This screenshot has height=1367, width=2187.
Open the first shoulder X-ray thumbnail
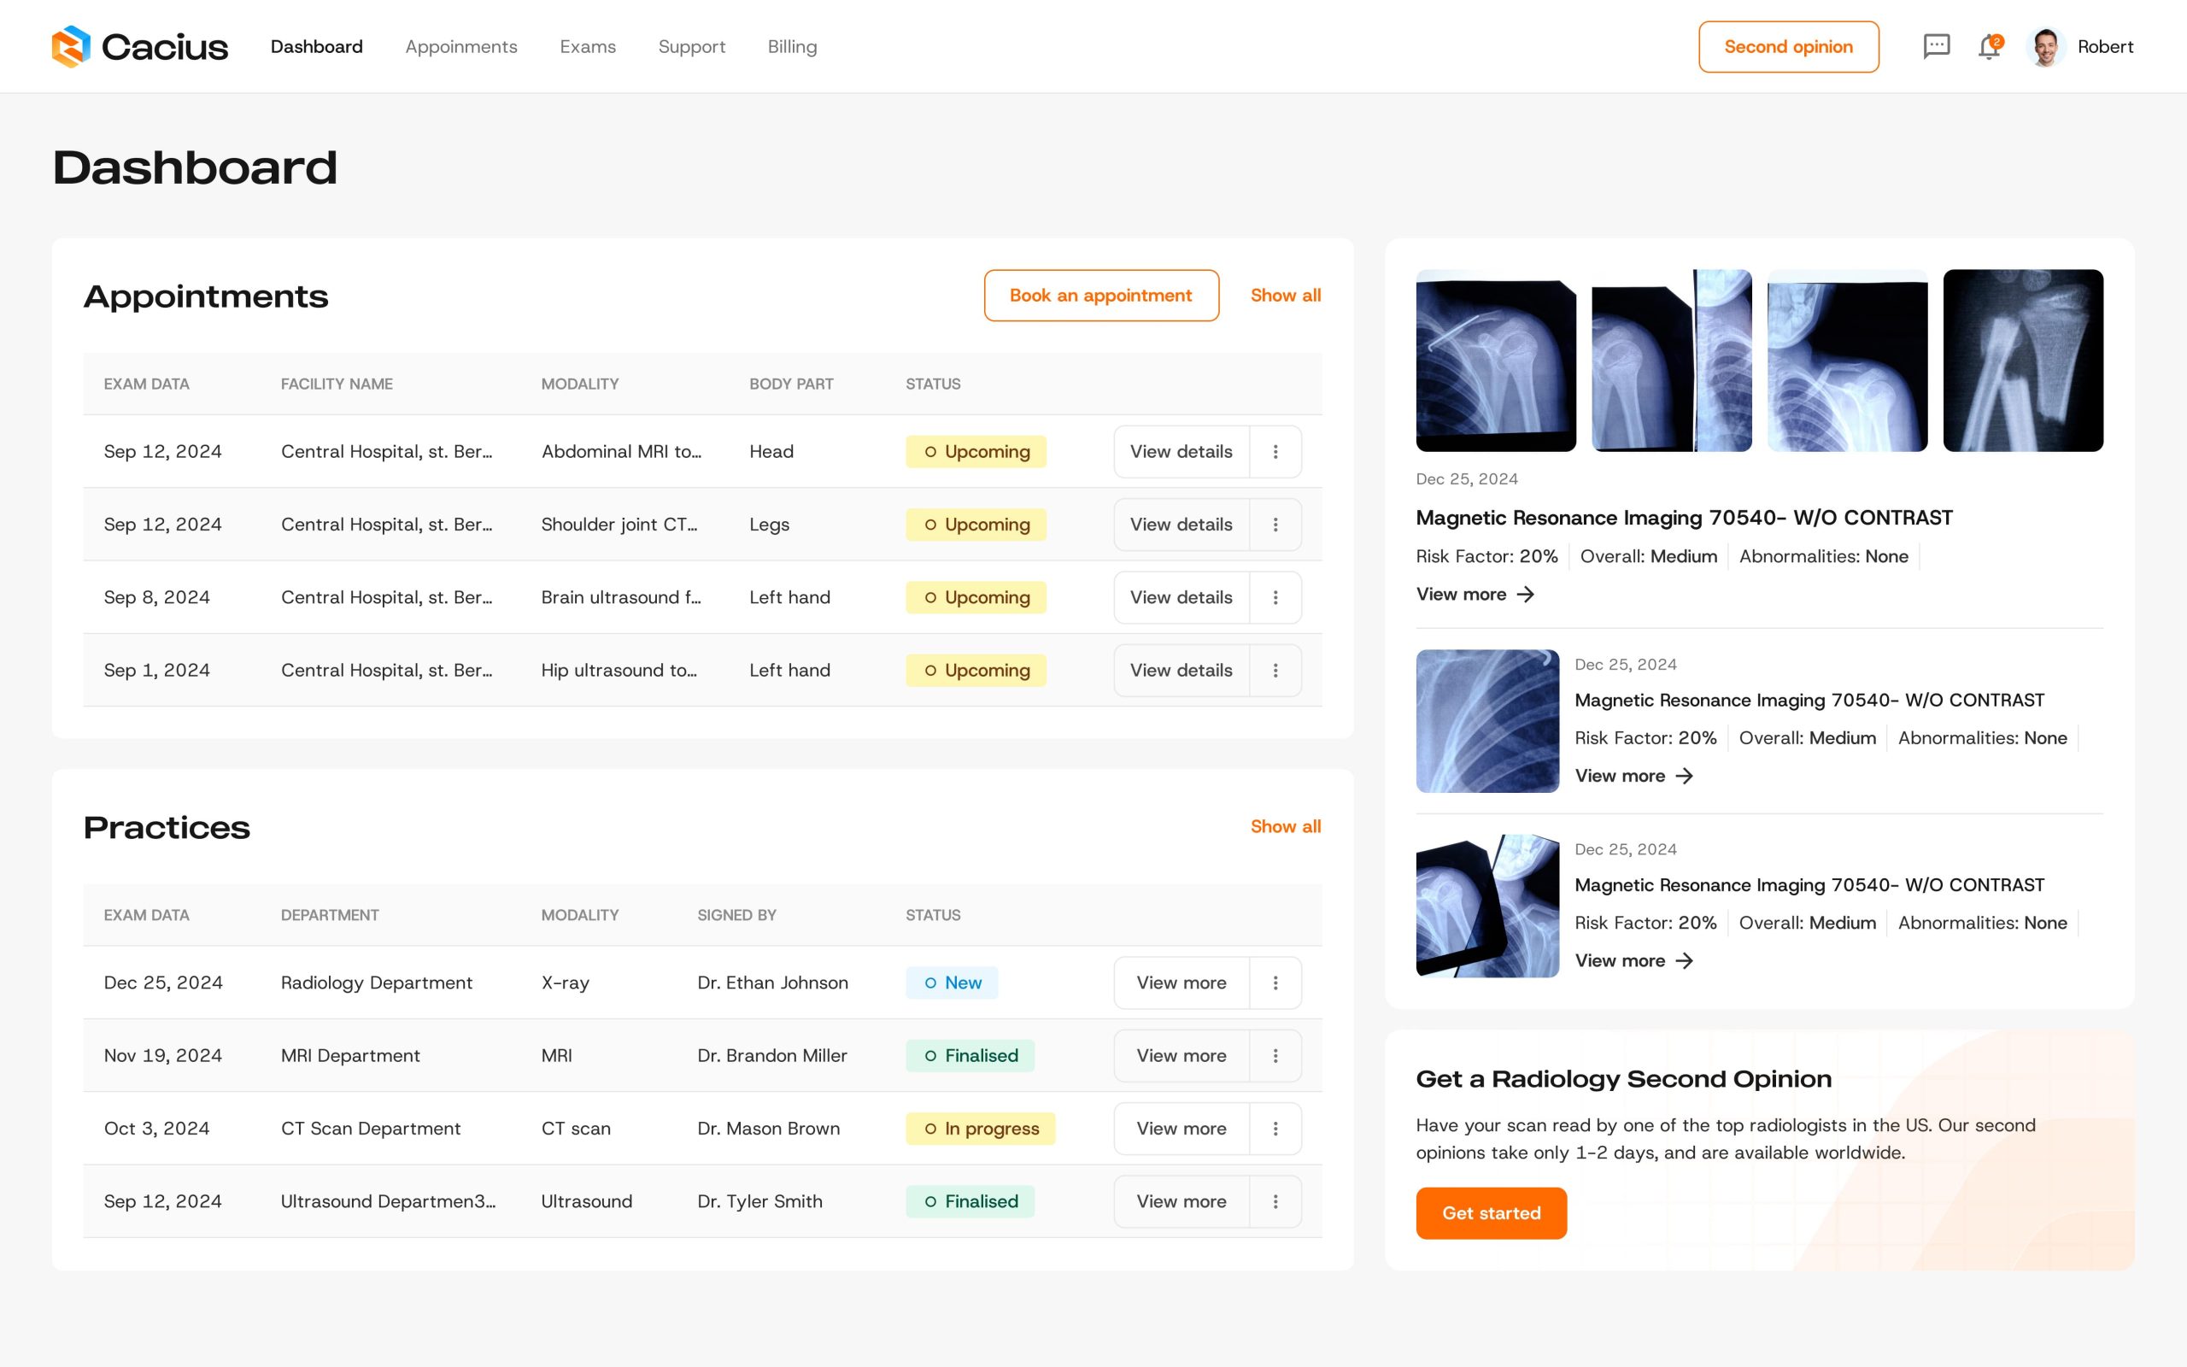point(1496,361)
